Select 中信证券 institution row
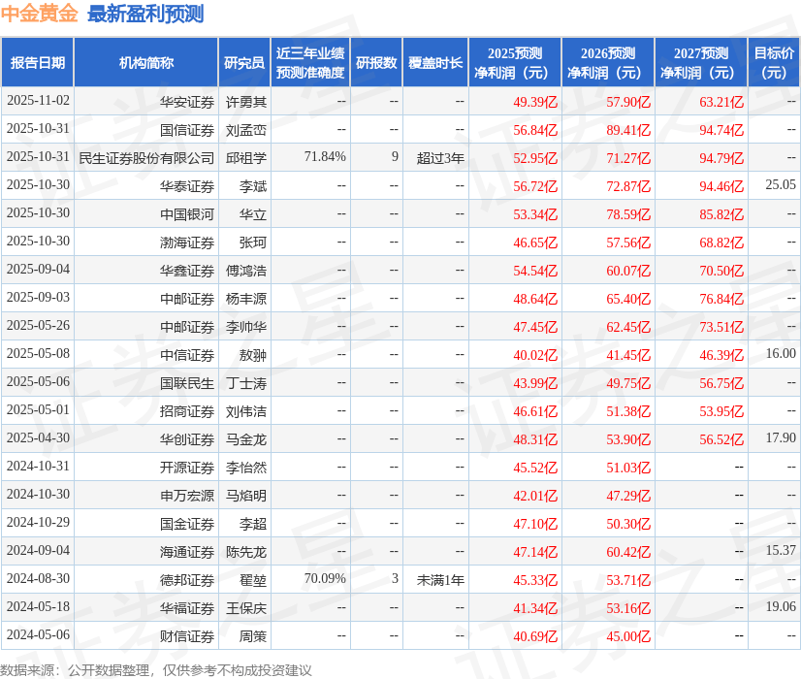 187,355
